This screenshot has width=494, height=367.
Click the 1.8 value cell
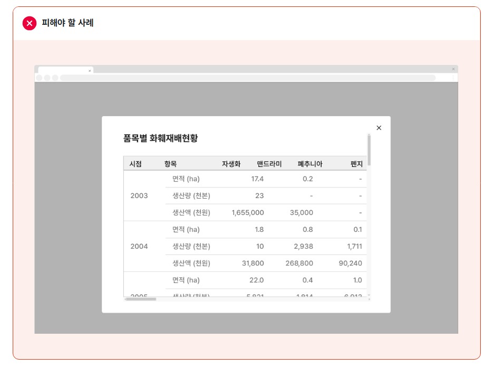259,229
